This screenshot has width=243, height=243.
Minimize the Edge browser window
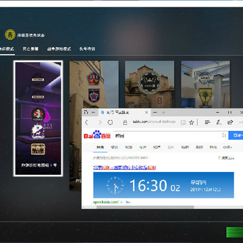point(217,112)
